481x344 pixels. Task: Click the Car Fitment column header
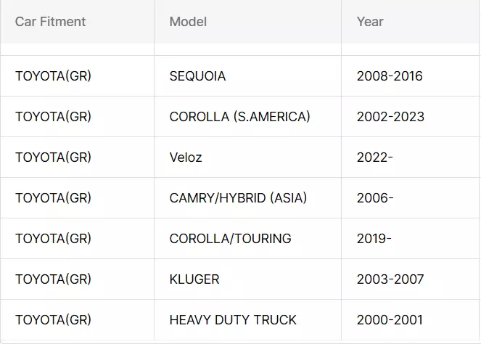click(77, 22)
